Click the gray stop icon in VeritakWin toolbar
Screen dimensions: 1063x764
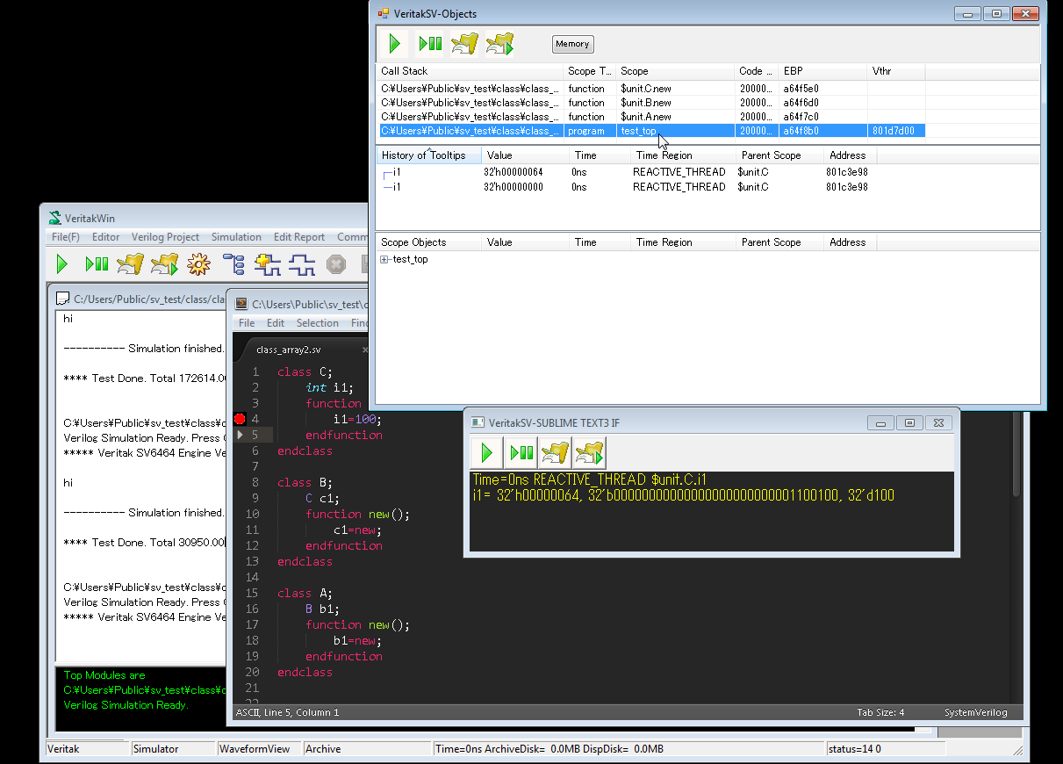[x=336, y=263]
